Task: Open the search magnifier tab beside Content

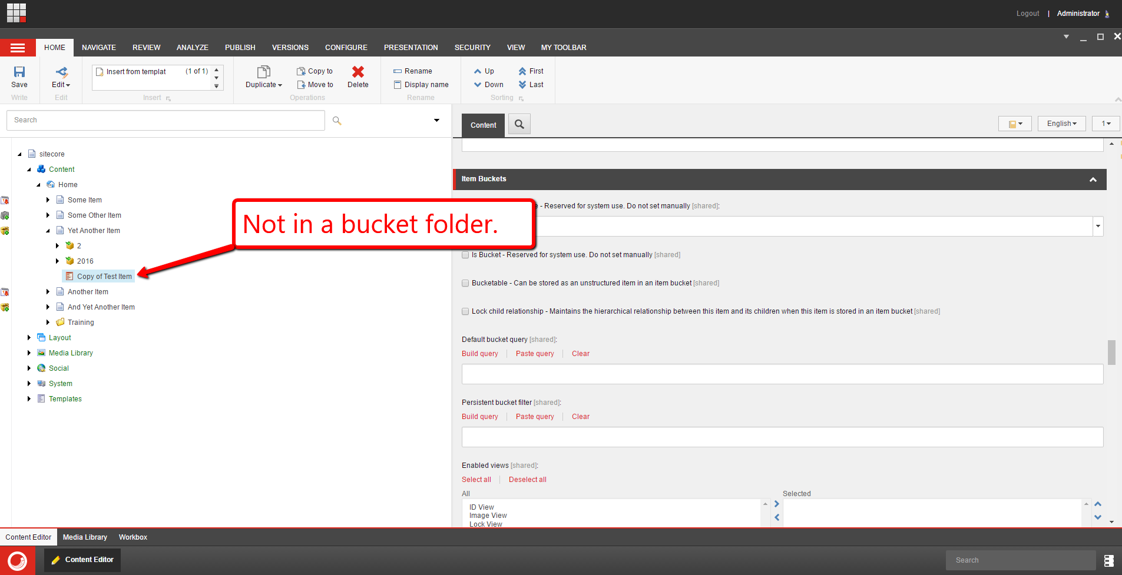Action: click(x=519, y=124)
